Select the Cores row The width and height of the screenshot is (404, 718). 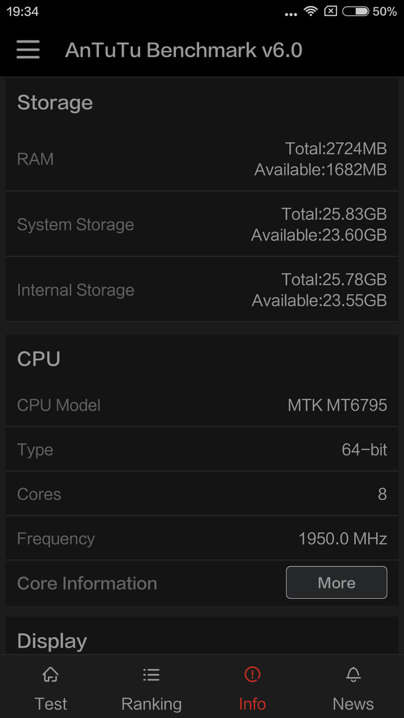tap(202, 494)
